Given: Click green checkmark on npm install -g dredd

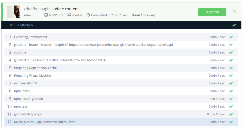Looking at the screenshot, I should click(231, 99).
